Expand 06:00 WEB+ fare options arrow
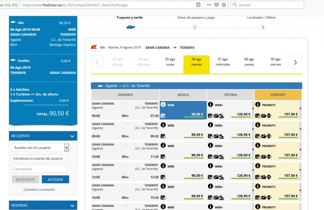Viewport: 324px width, 210px height. 253,109
